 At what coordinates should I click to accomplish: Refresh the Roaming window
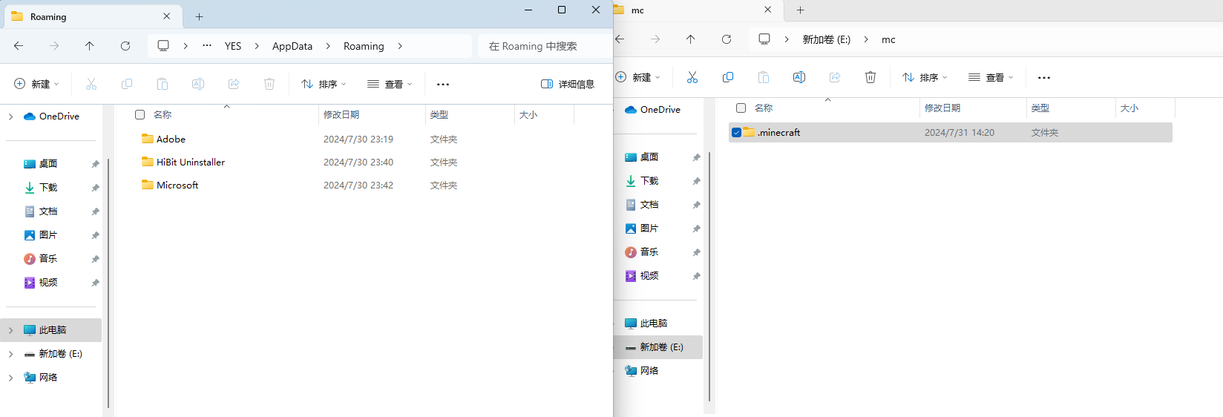(125, 46)
